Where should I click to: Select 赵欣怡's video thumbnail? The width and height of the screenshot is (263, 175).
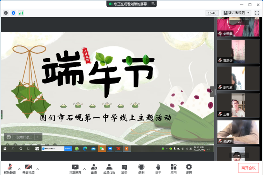(x=238, y=132)
